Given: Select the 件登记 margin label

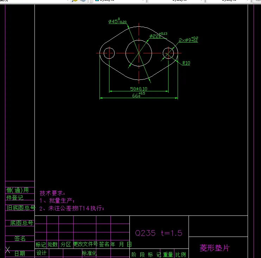Looking at the screenshot, I should click(x=15, y=198).
